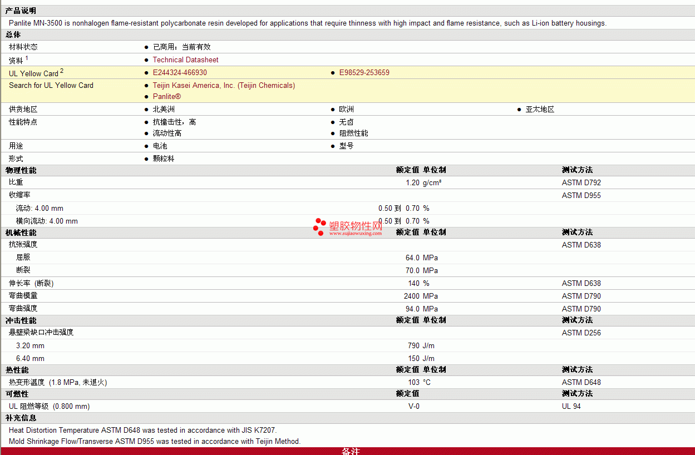
Task: Click the 伸长率 (断裂) row label
Action: [31, 283]
